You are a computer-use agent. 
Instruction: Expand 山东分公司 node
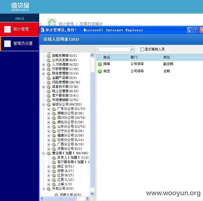click(49, 127)
